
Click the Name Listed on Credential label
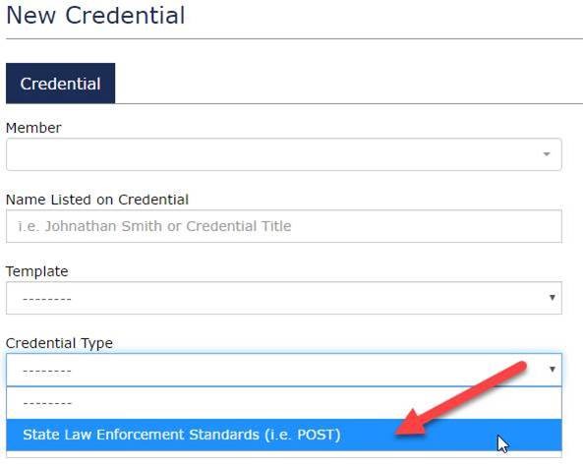[x=97, y=200]
